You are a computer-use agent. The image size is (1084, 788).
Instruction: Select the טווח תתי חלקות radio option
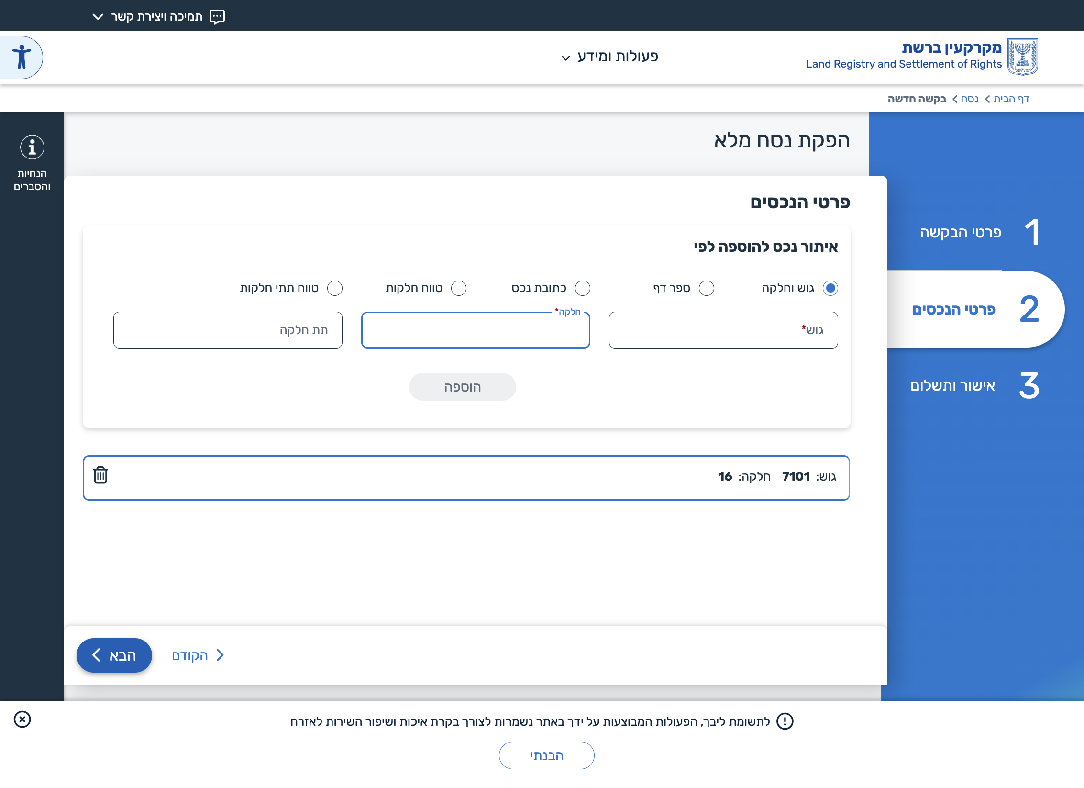[x=335, y=288]
